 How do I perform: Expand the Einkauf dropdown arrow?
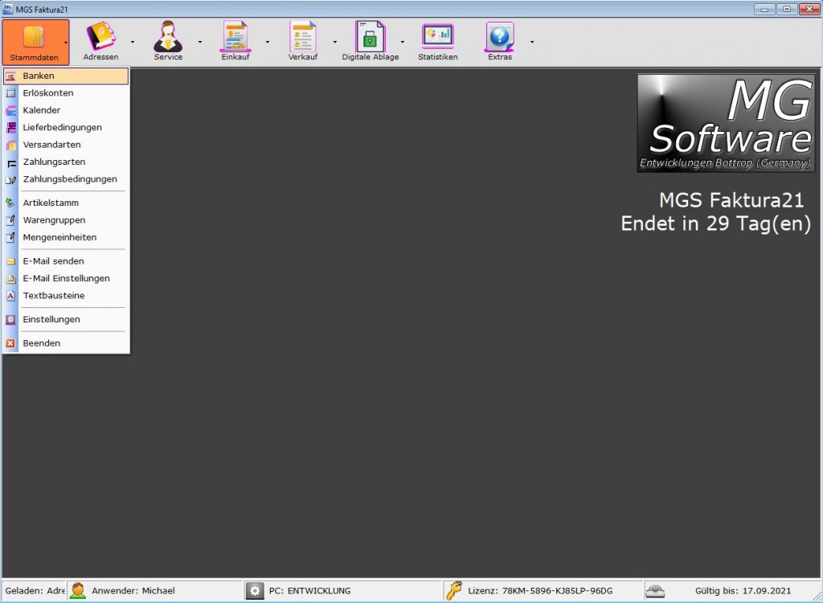[x=267, y=42]
